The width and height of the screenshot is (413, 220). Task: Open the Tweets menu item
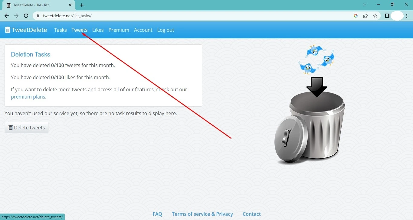(80, 30)
